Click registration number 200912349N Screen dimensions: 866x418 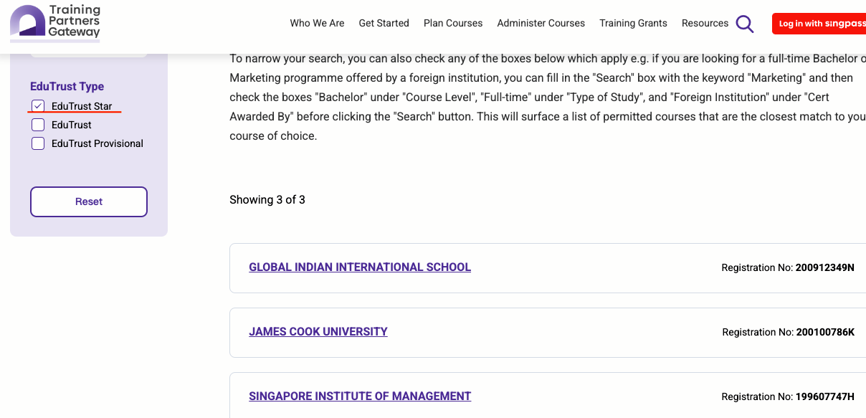(x=824, y=268)
